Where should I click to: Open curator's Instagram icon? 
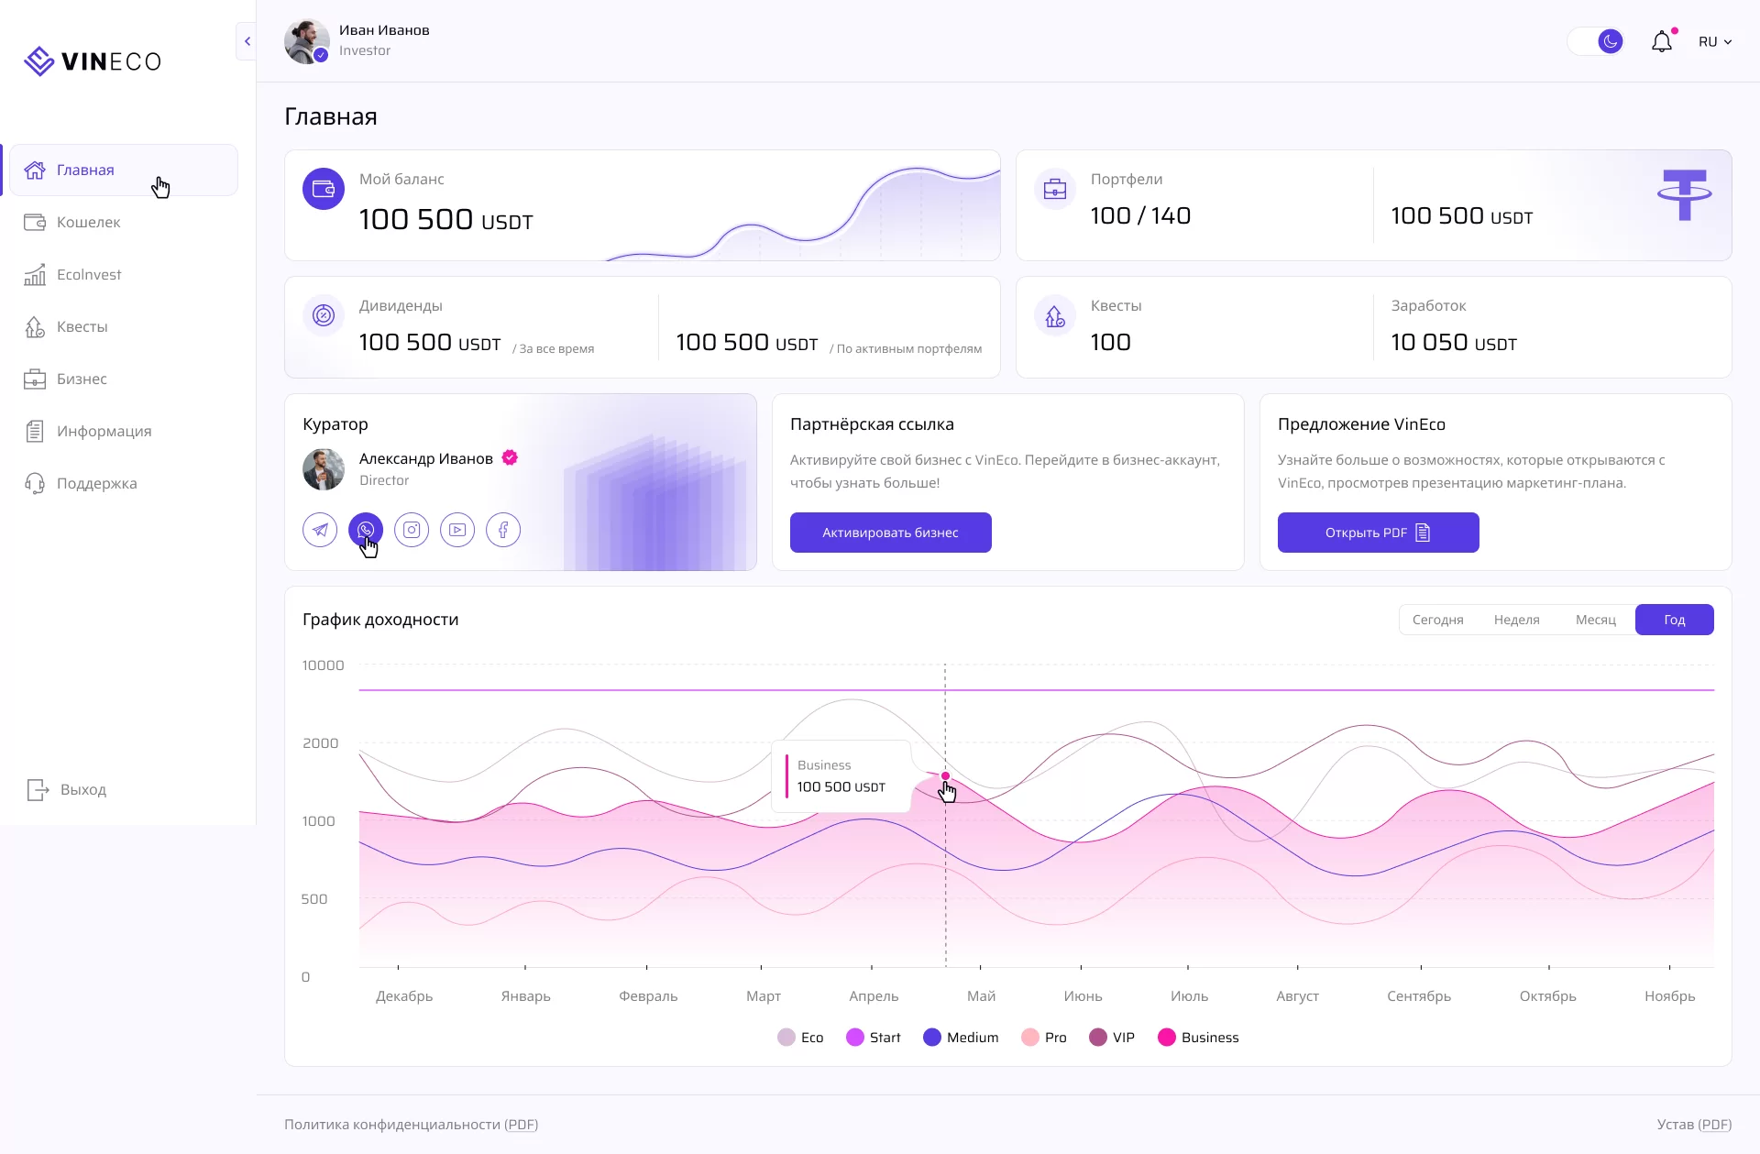click(x=412, y=530)
